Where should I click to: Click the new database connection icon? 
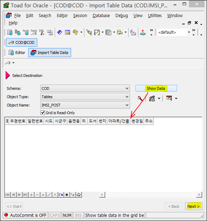coord(26,32)
